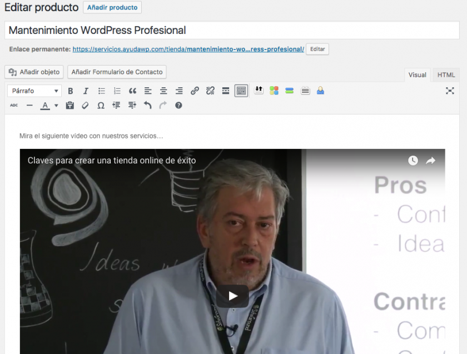Insert special character with Omega icon
This screenshot has width=467, height=354.
101,105
